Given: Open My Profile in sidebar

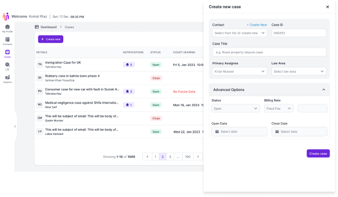Looking at the screenshot, I should [x=7, y=28].
